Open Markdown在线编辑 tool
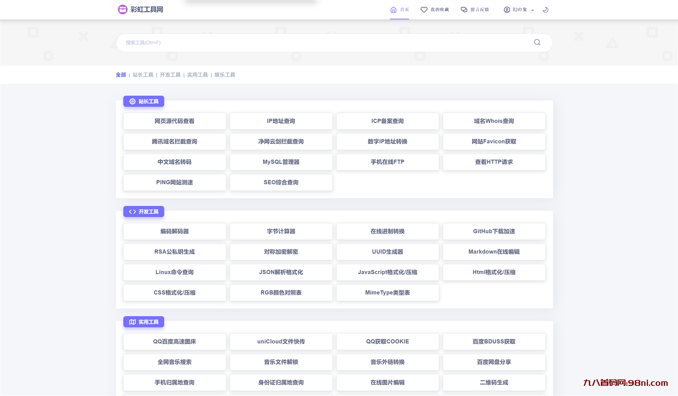 tap(494, 252)
